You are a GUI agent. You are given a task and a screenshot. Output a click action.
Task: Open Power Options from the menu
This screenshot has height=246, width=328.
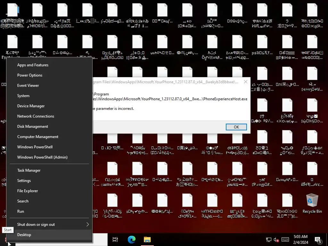(49, 75)
